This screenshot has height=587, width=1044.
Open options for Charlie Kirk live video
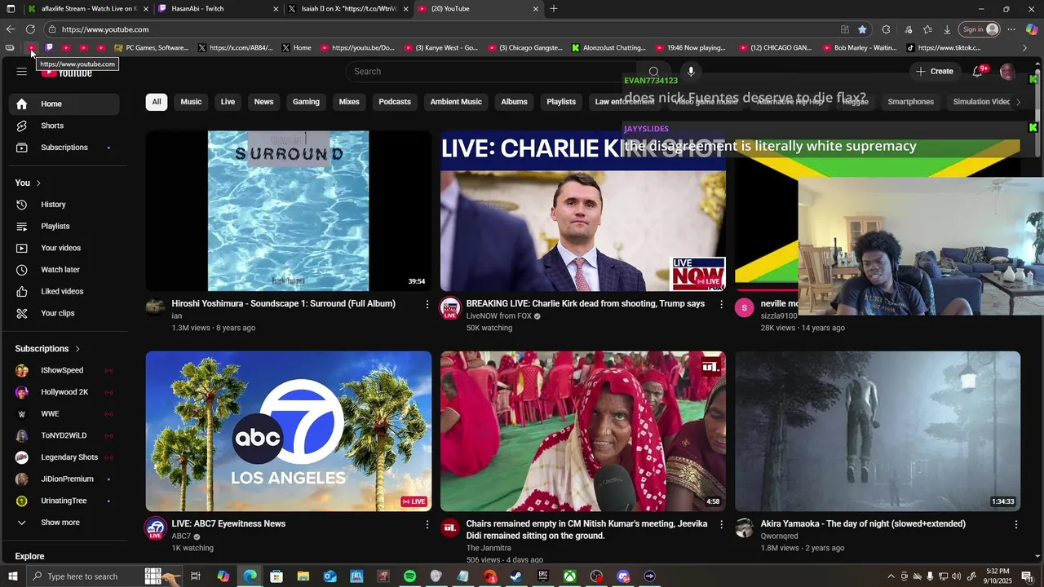click(x=721, y=304)
